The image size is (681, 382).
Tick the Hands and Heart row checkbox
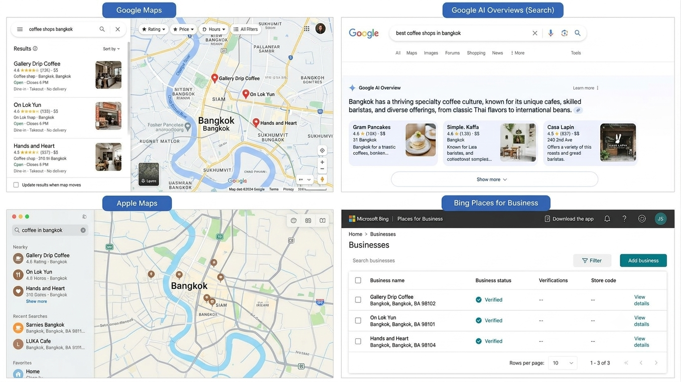pyautogui.click(x=358, y=341)
